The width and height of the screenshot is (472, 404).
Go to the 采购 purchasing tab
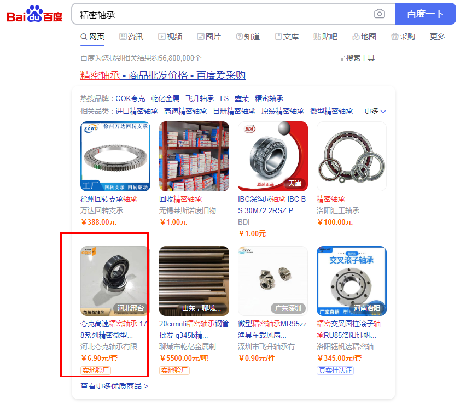point(403,37)
